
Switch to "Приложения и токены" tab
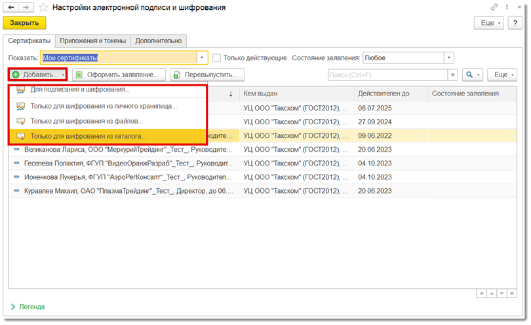(x=92, y=41)
